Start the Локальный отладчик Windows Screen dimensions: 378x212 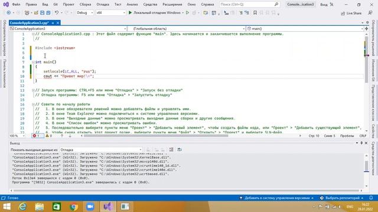coord(154,13)
